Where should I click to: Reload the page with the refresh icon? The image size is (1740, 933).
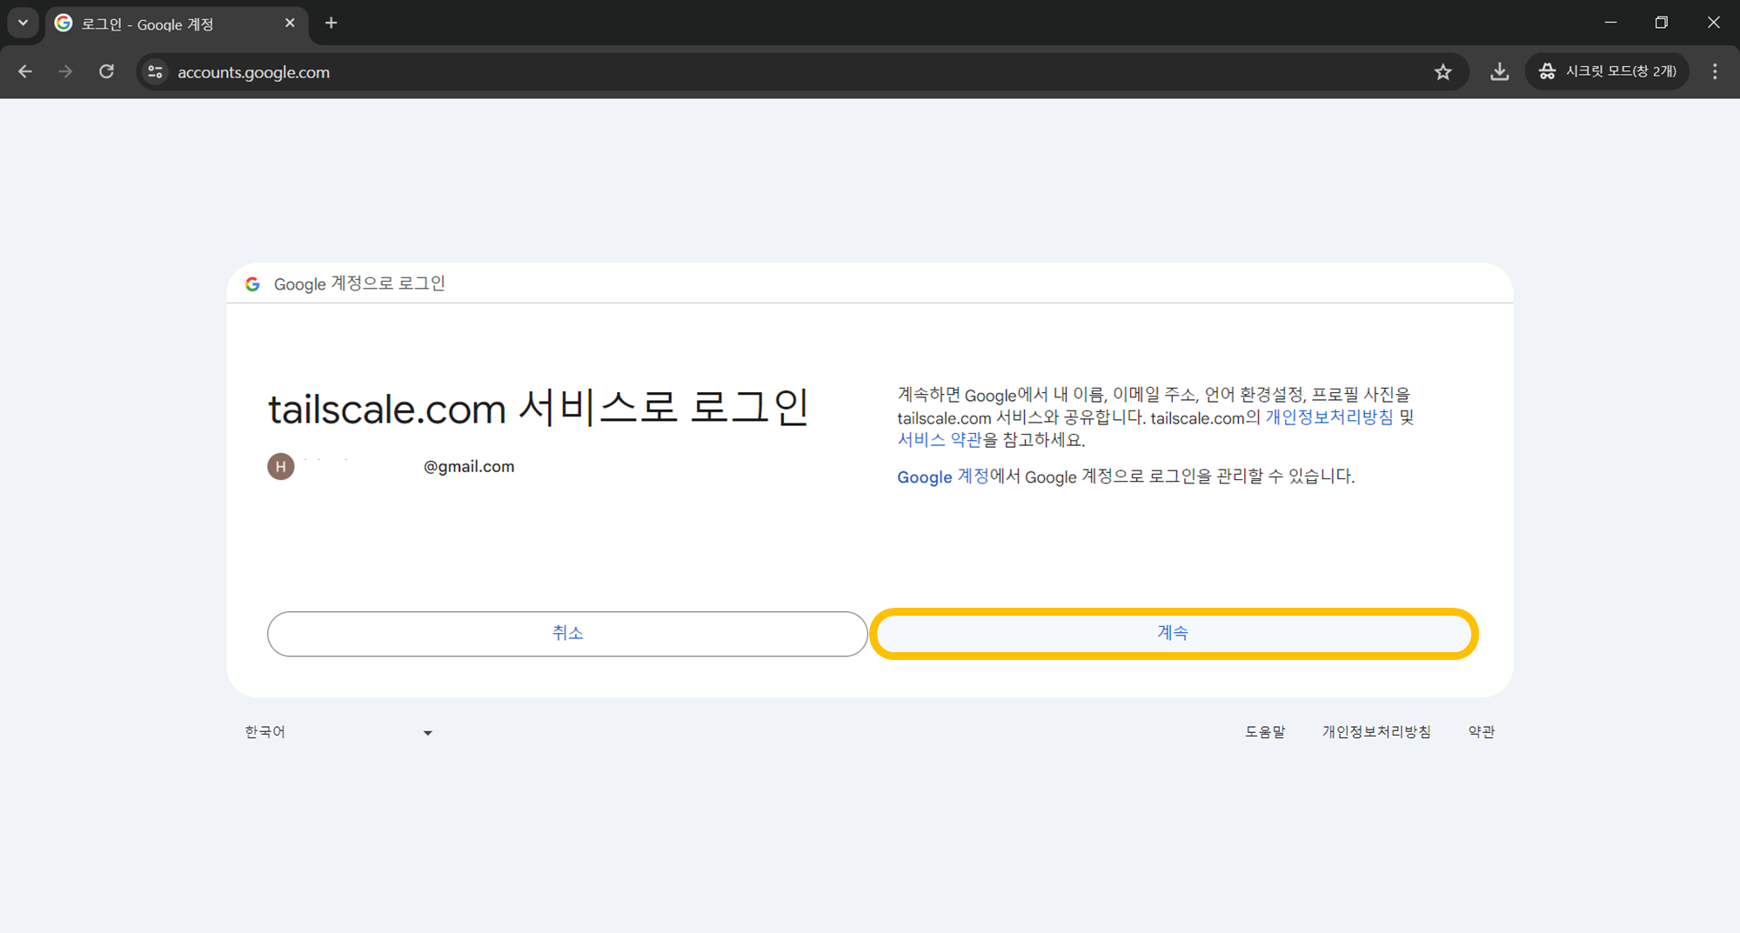[x=106, y=71]
